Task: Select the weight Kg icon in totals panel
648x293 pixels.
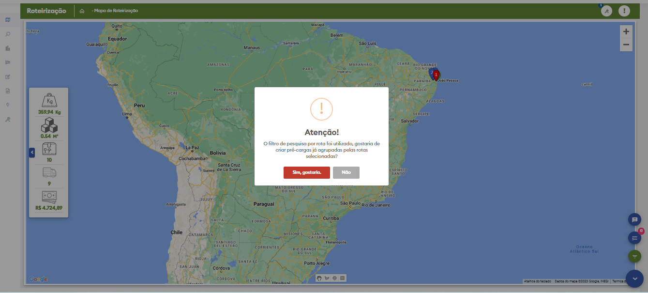Action: click(x=49, y=100)
